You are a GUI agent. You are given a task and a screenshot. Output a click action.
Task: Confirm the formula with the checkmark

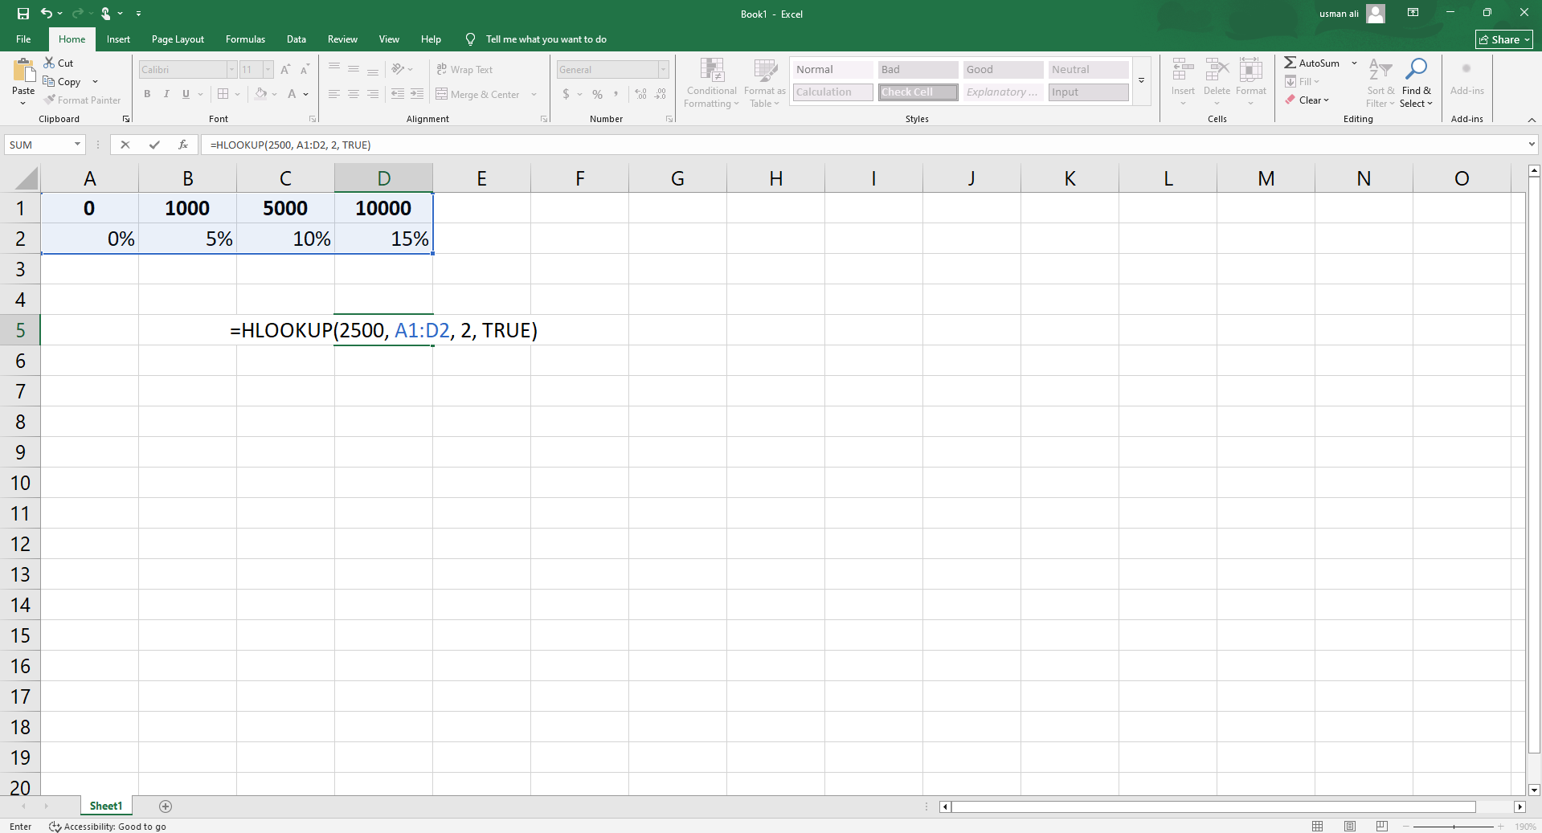pos(154,145)
